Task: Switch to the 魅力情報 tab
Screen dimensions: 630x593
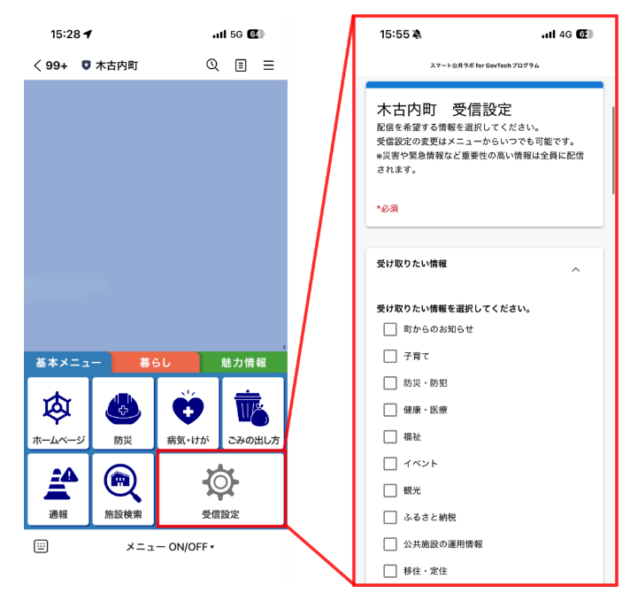Action: click(244, 362)
